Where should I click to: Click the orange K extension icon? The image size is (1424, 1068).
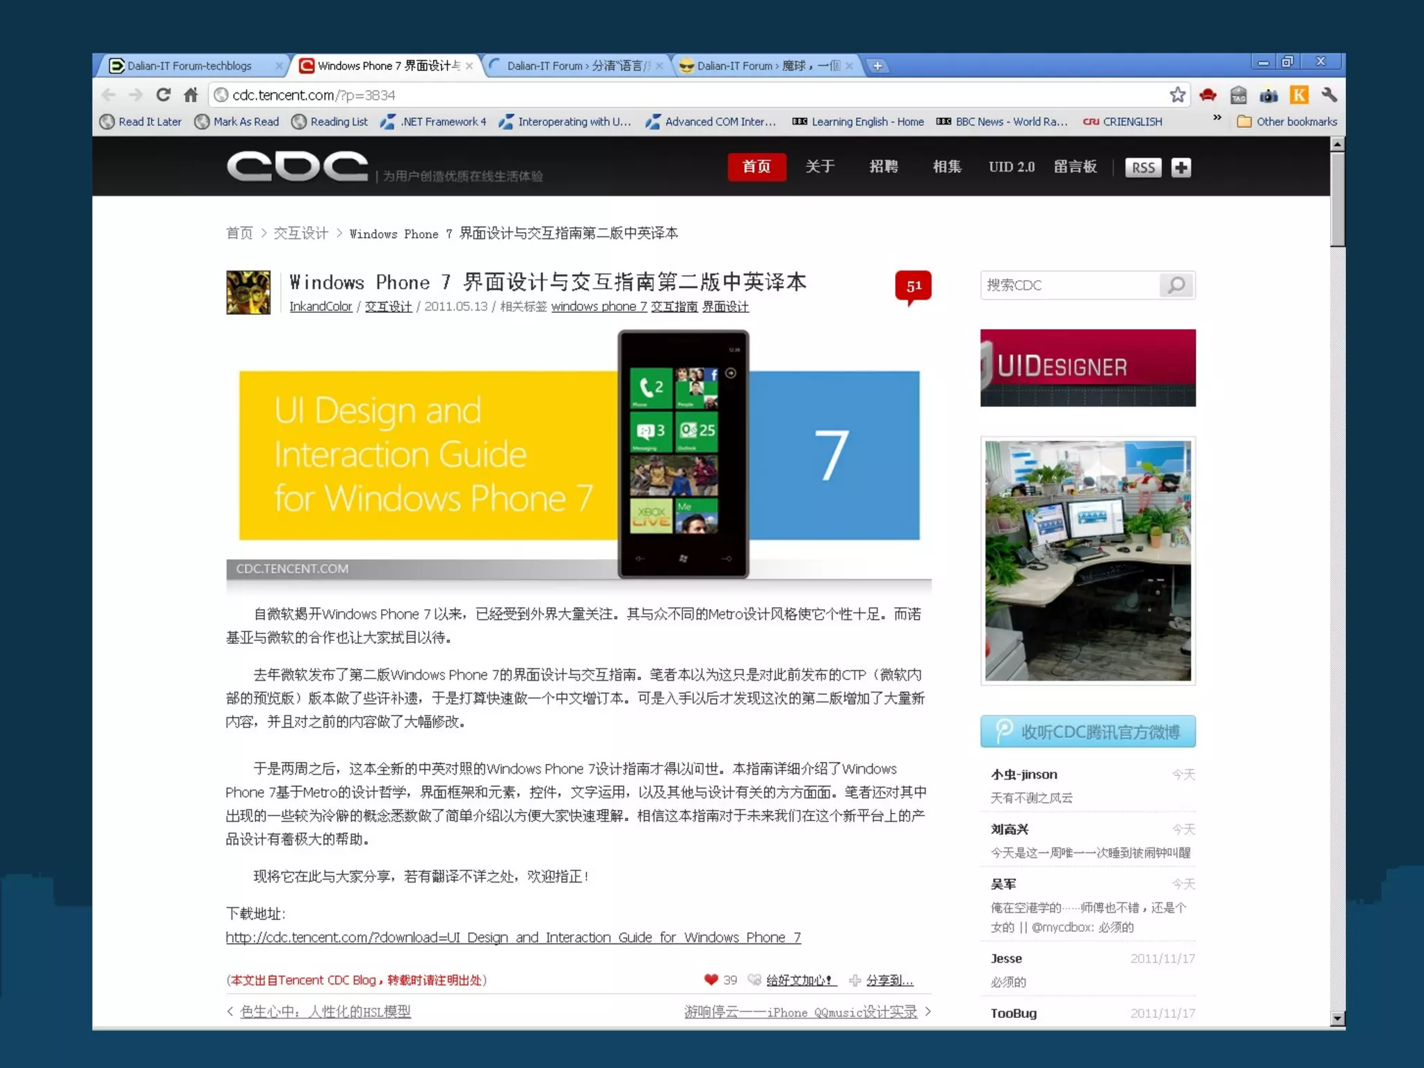(x=1299, y=95)
